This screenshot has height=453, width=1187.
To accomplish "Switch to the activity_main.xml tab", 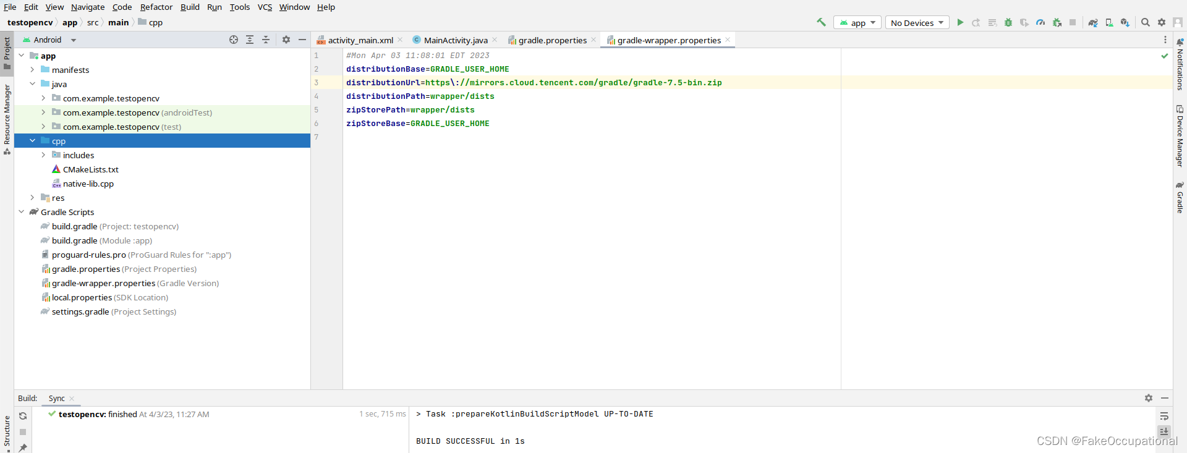I will pyautogui.click(x=360, y=40).
